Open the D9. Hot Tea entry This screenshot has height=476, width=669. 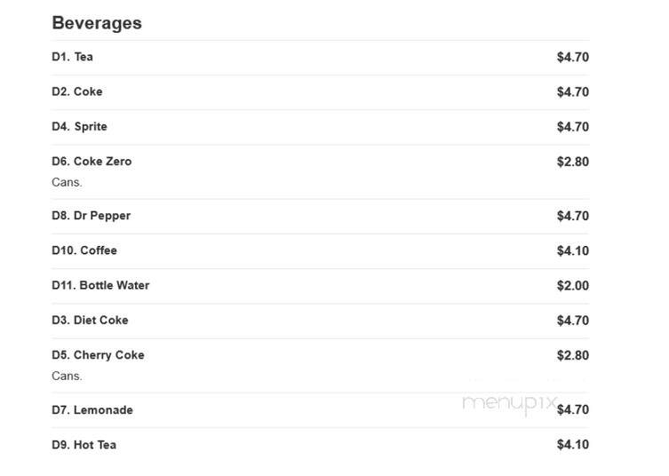tap(321, 445)
